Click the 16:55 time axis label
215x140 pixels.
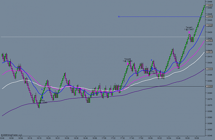(95, 138)
